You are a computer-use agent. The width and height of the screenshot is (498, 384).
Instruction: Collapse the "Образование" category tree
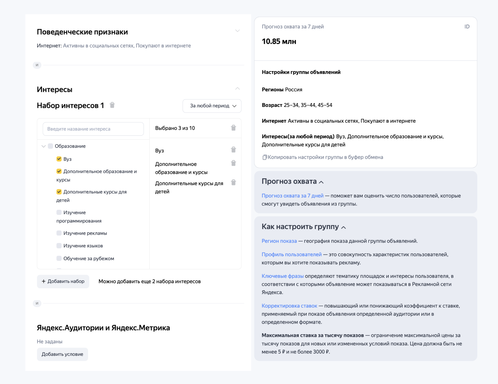point(43,146)
